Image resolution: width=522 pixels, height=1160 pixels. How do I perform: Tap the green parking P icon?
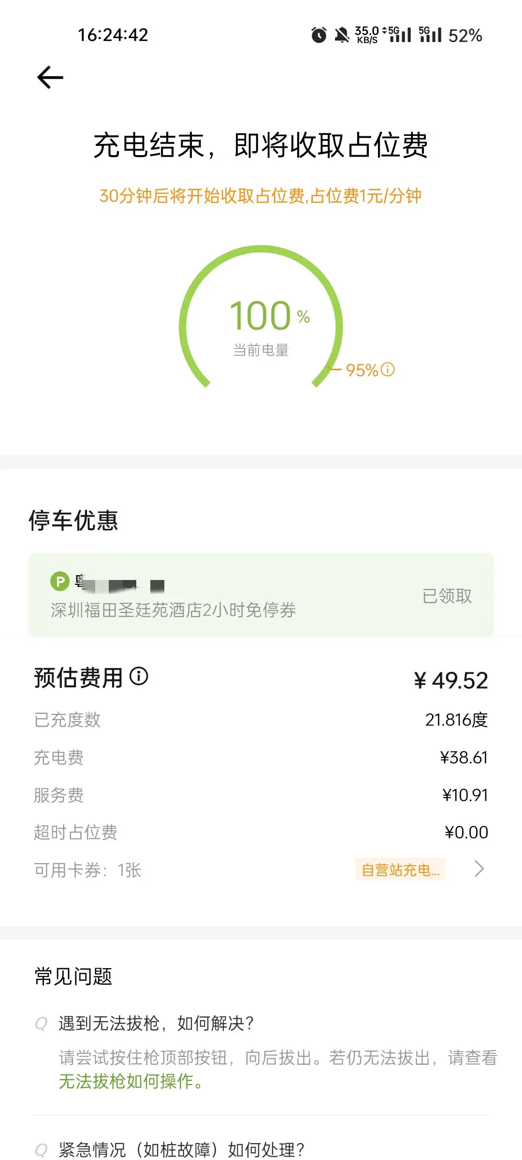point(60,581)
